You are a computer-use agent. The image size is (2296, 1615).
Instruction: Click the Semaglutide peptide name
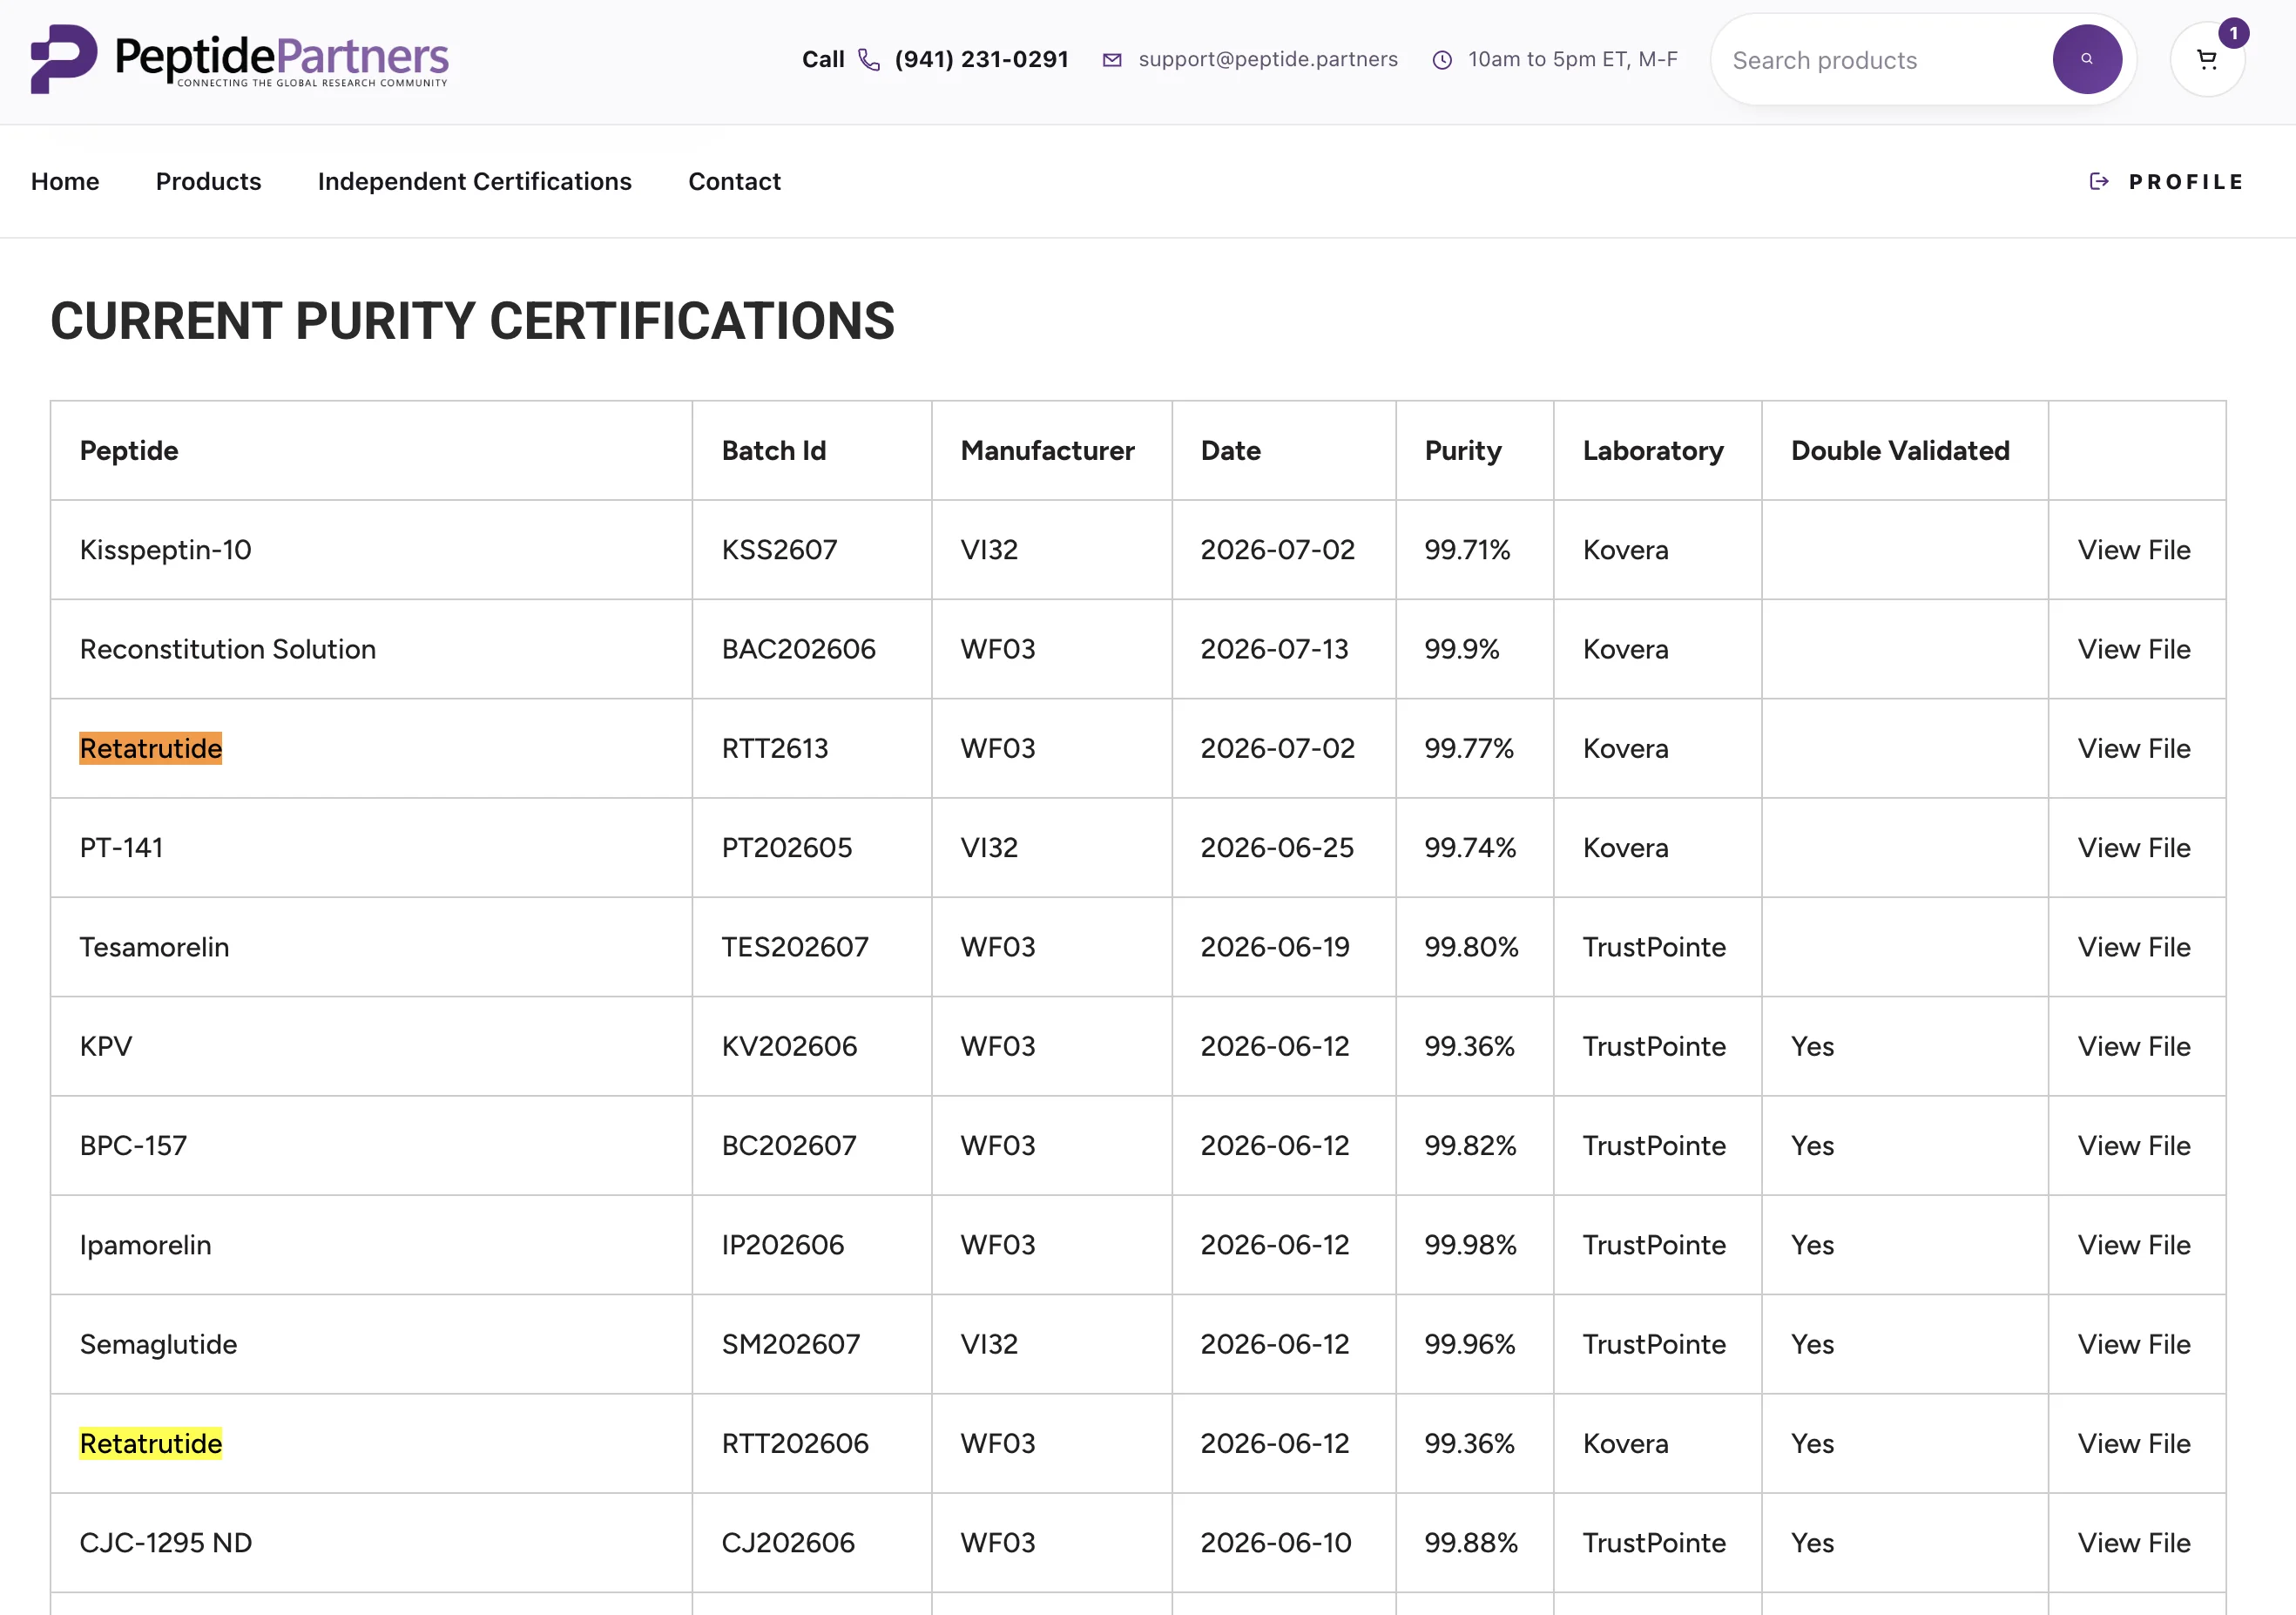158,1343
